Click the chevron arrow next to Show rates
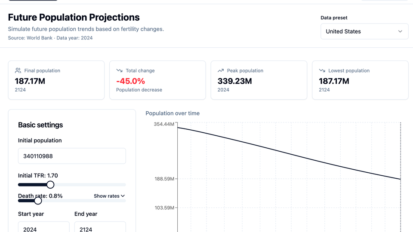This screenshot has width=413, height=232. coord(123,196)
